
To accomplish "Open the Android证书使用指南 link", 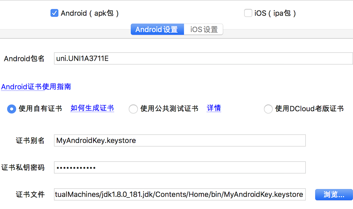I will click(x=36, y=87).
